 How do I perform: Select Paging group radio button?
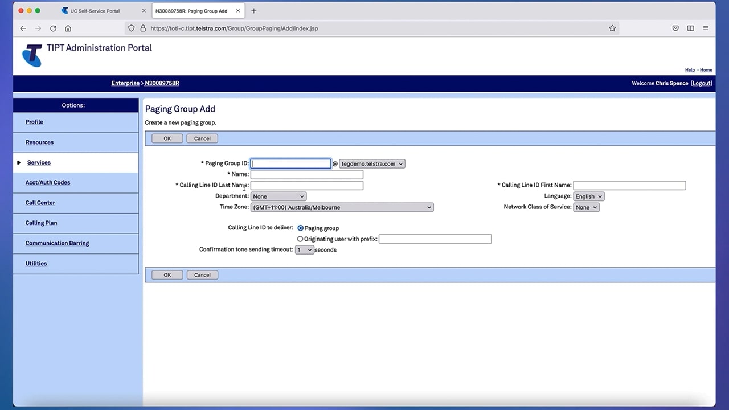[301, 228]
